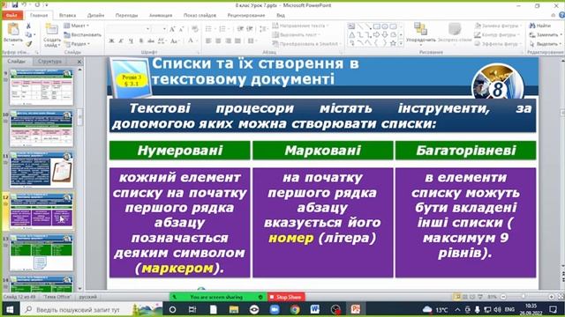Select the rectangle shape in shapes gallery

pyautogui.click(x=377, y=26)
